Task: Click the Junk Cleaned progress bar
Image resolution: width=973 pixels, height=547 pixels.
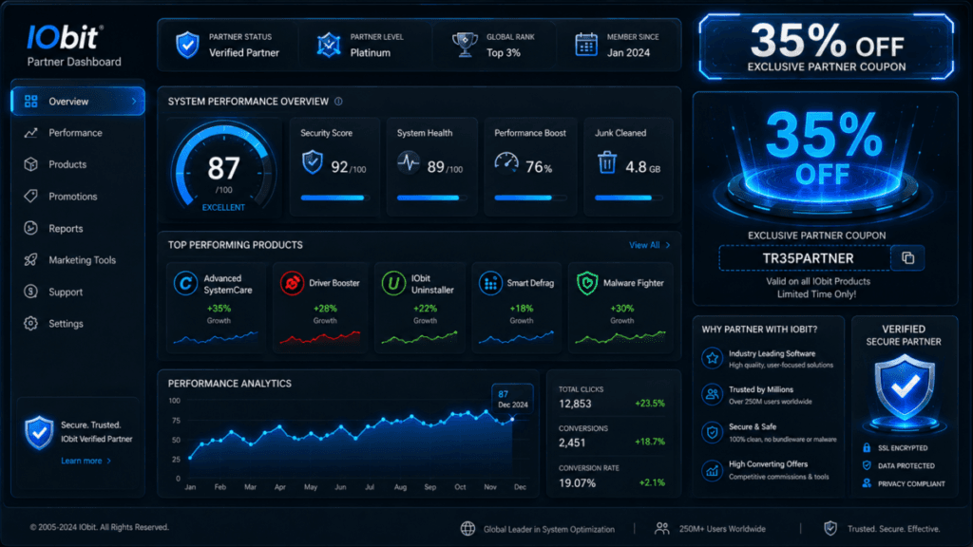Action: [628, 198]
